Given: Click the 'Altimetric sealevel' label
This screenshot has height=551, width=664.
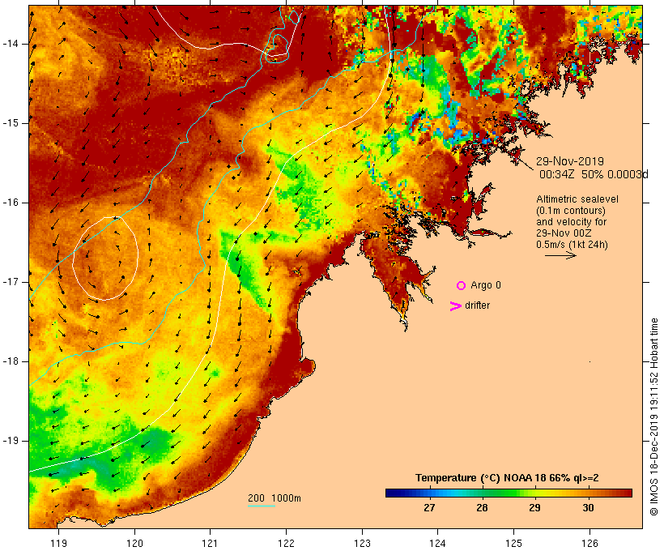Looking at the screenshot, I should (x=577, y=199).
